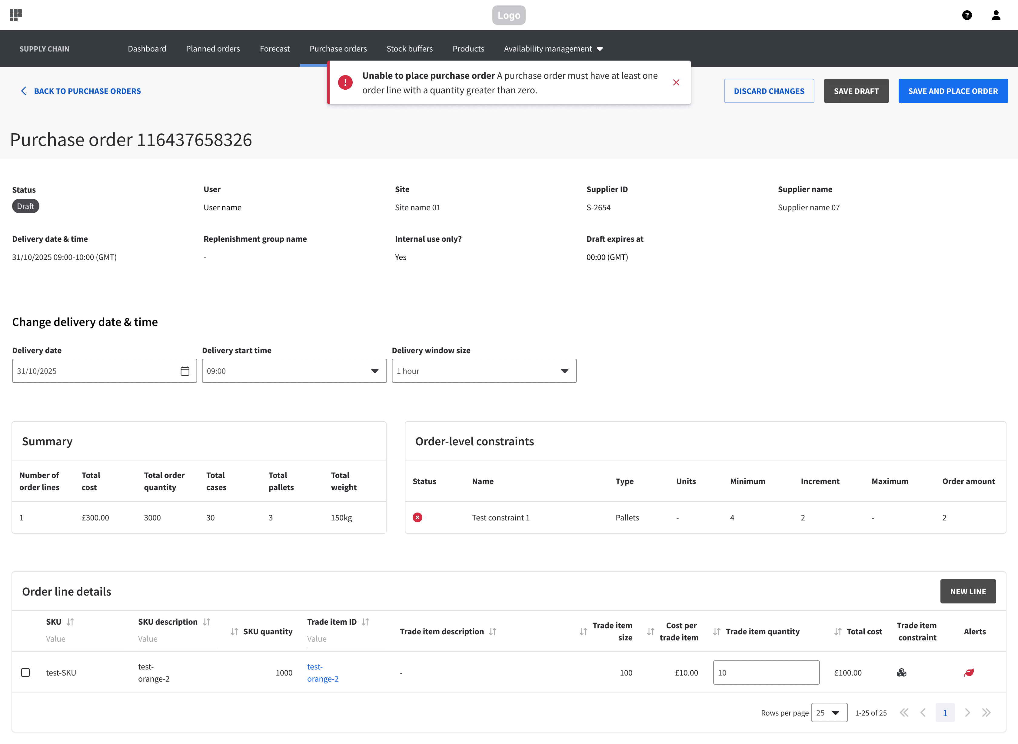Sort by Trade item description icon
The width and height of the screenshot is (1018, 744).
[493, 631]
